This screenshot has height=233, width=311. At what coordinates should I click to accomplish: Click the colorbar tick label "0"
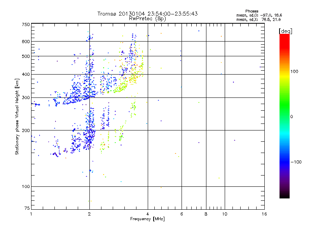[292, 117]
